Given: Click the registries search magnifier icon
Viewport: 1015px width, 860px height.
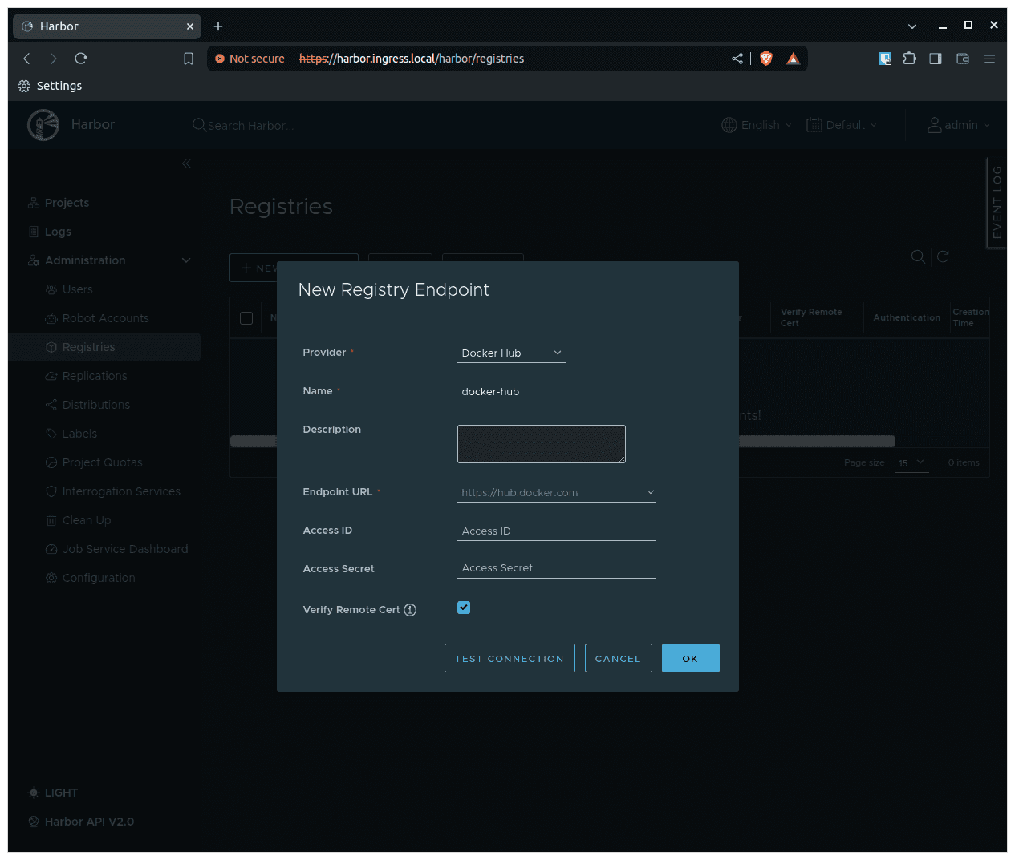Looking at the screenshot, I should [918, 256].
